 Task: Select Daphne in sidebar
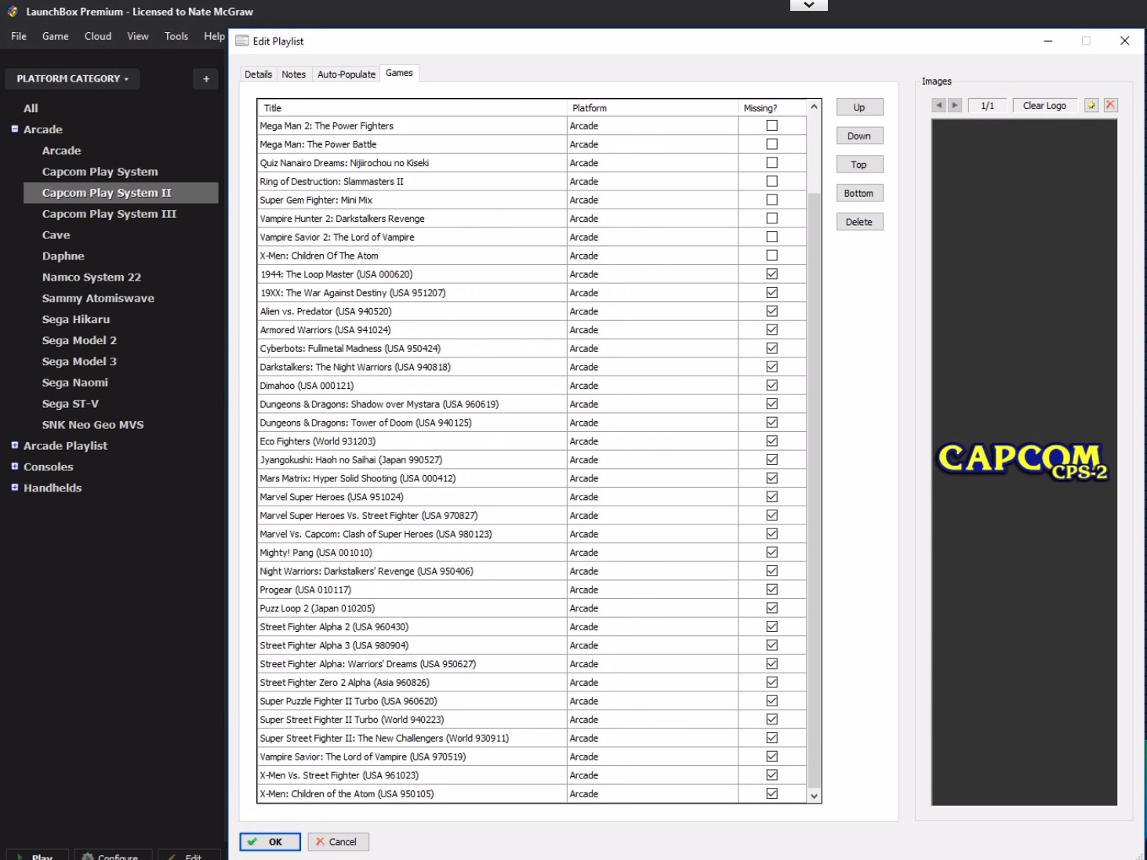pyautogui.click(x=63, y=256)
